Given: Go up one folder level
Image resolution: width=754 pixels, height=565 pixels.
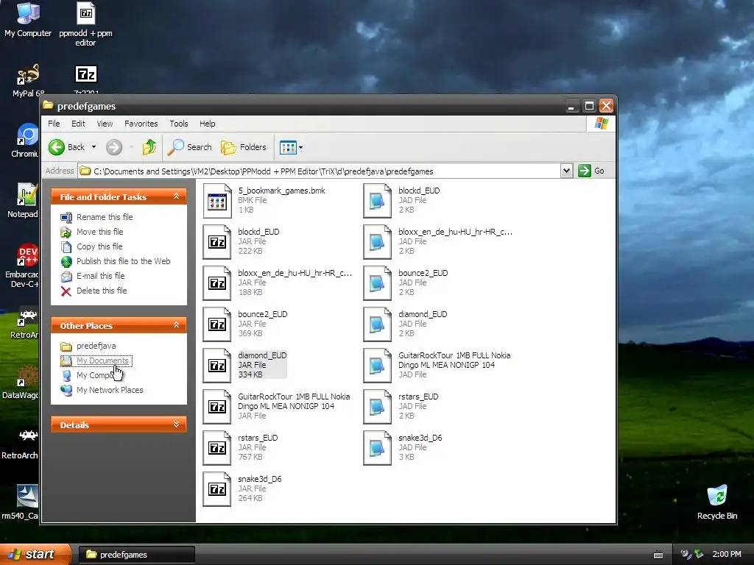Looking at the screenshot, I should pos(149,147).
